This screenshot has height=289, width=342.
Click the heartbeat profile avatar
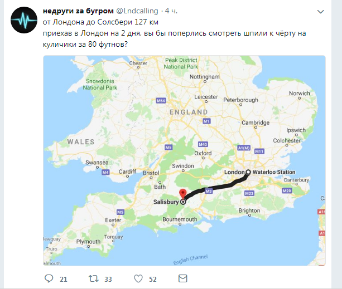tap(24, 20)
